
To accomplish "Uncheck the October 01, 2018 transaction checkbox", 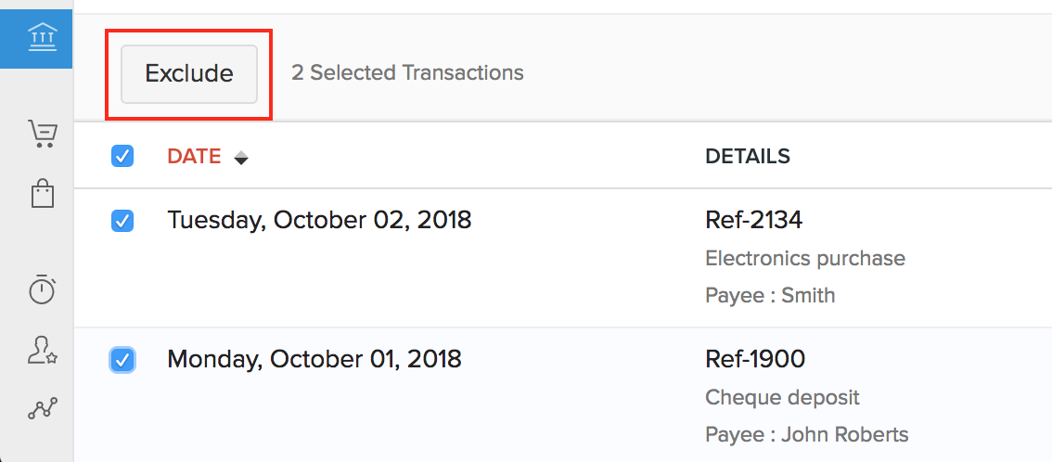I will [x=122, y=359].
